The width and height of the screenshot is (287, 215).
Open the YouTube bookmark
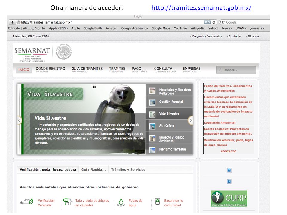click(x=180, y=28)
